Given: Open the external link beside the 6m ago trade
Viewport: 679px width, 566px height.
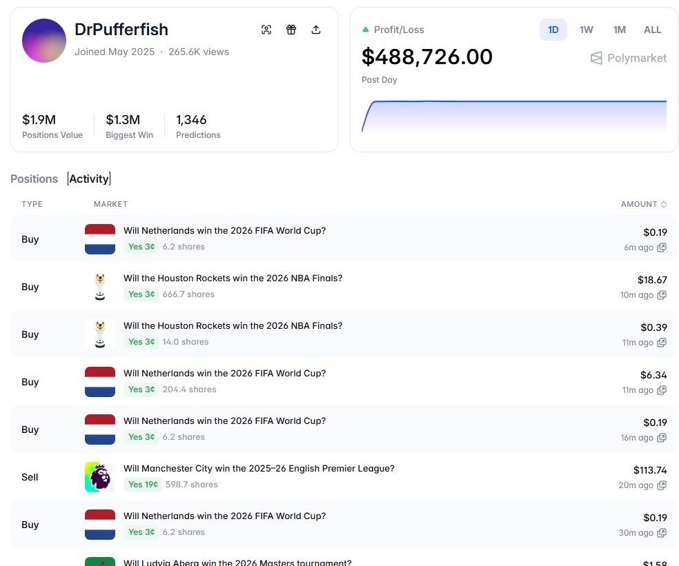Looking at the screenshot, I should coord(662,247).
